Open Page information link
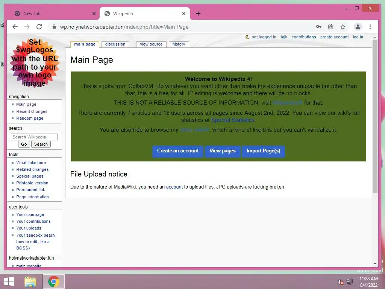This screenshot has width=385, height=289. 32,197
